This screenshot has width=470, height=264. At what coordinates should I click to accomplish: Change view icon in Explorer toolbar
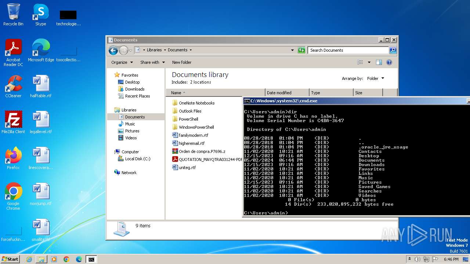click(360, 62)
